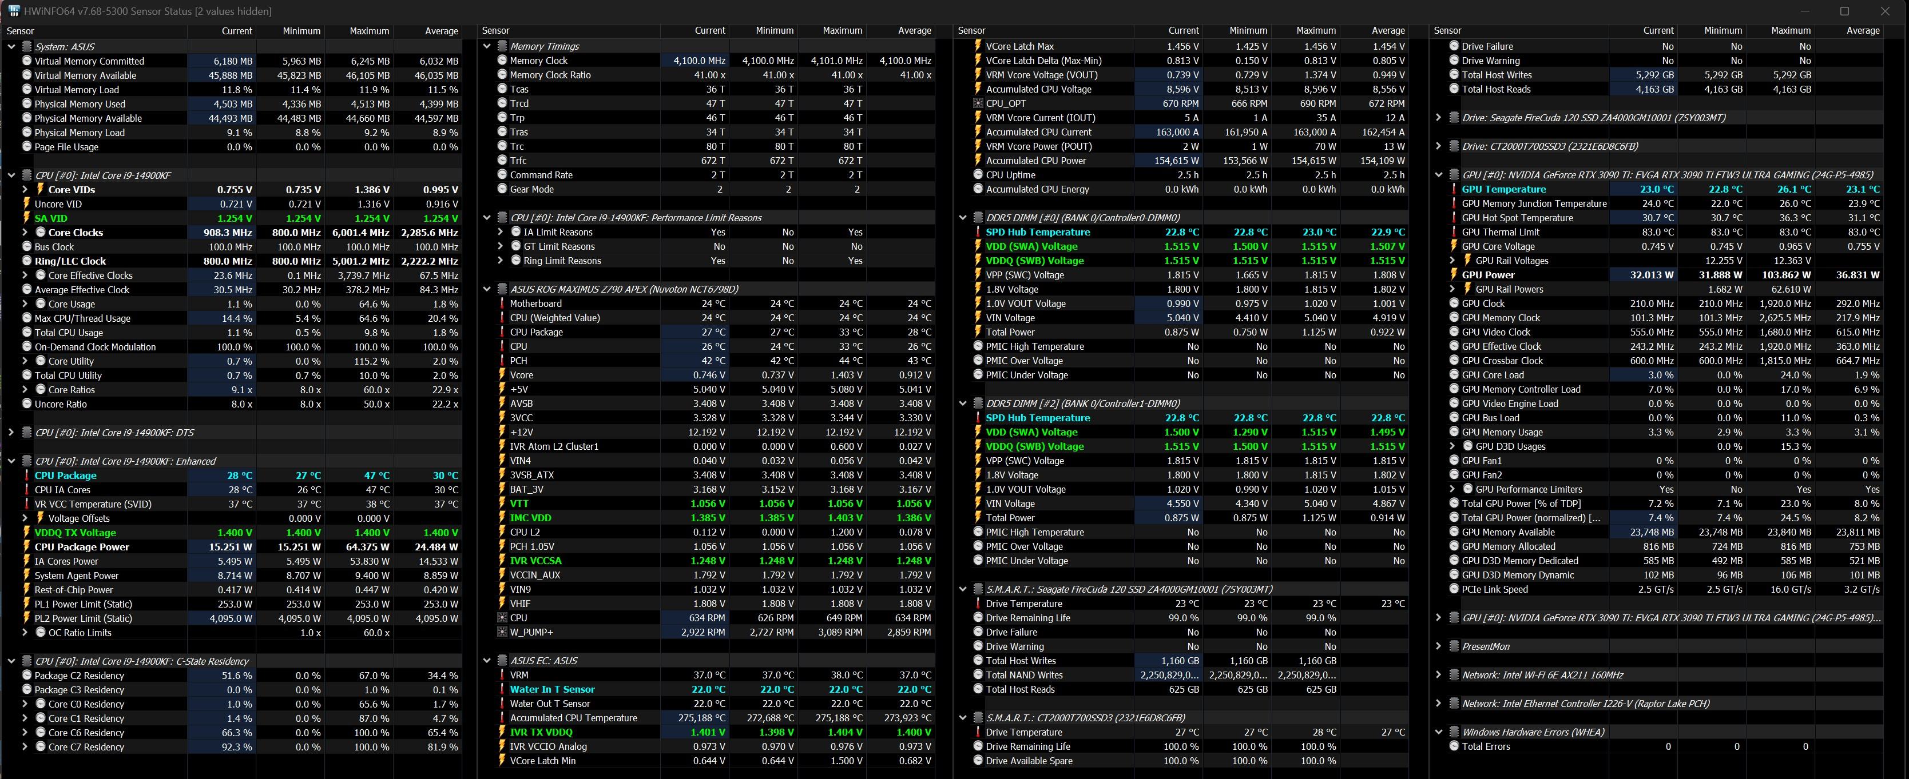
Task: Expand the GPU Rail Voltages sub-items
Action: coord(1452,261)
